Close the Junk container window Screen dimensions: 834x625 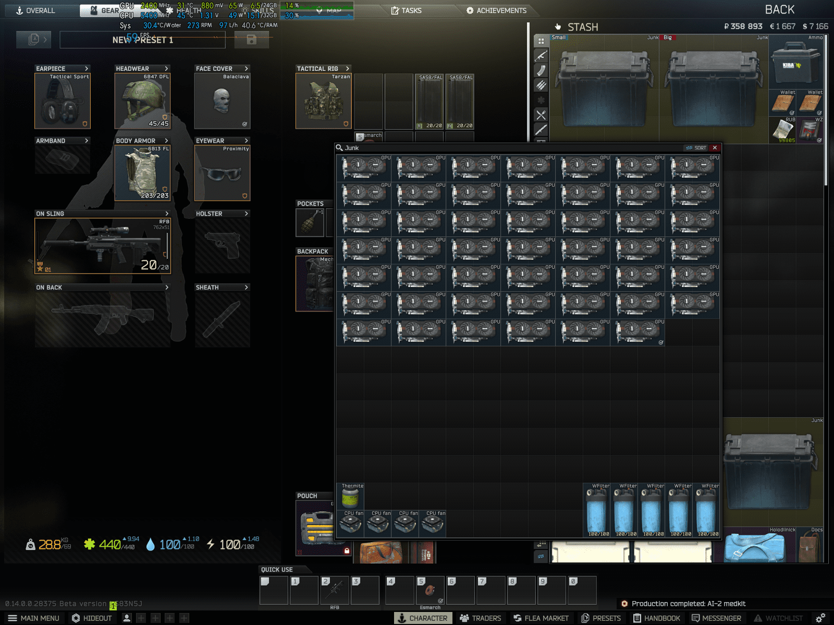coord(715,148)
